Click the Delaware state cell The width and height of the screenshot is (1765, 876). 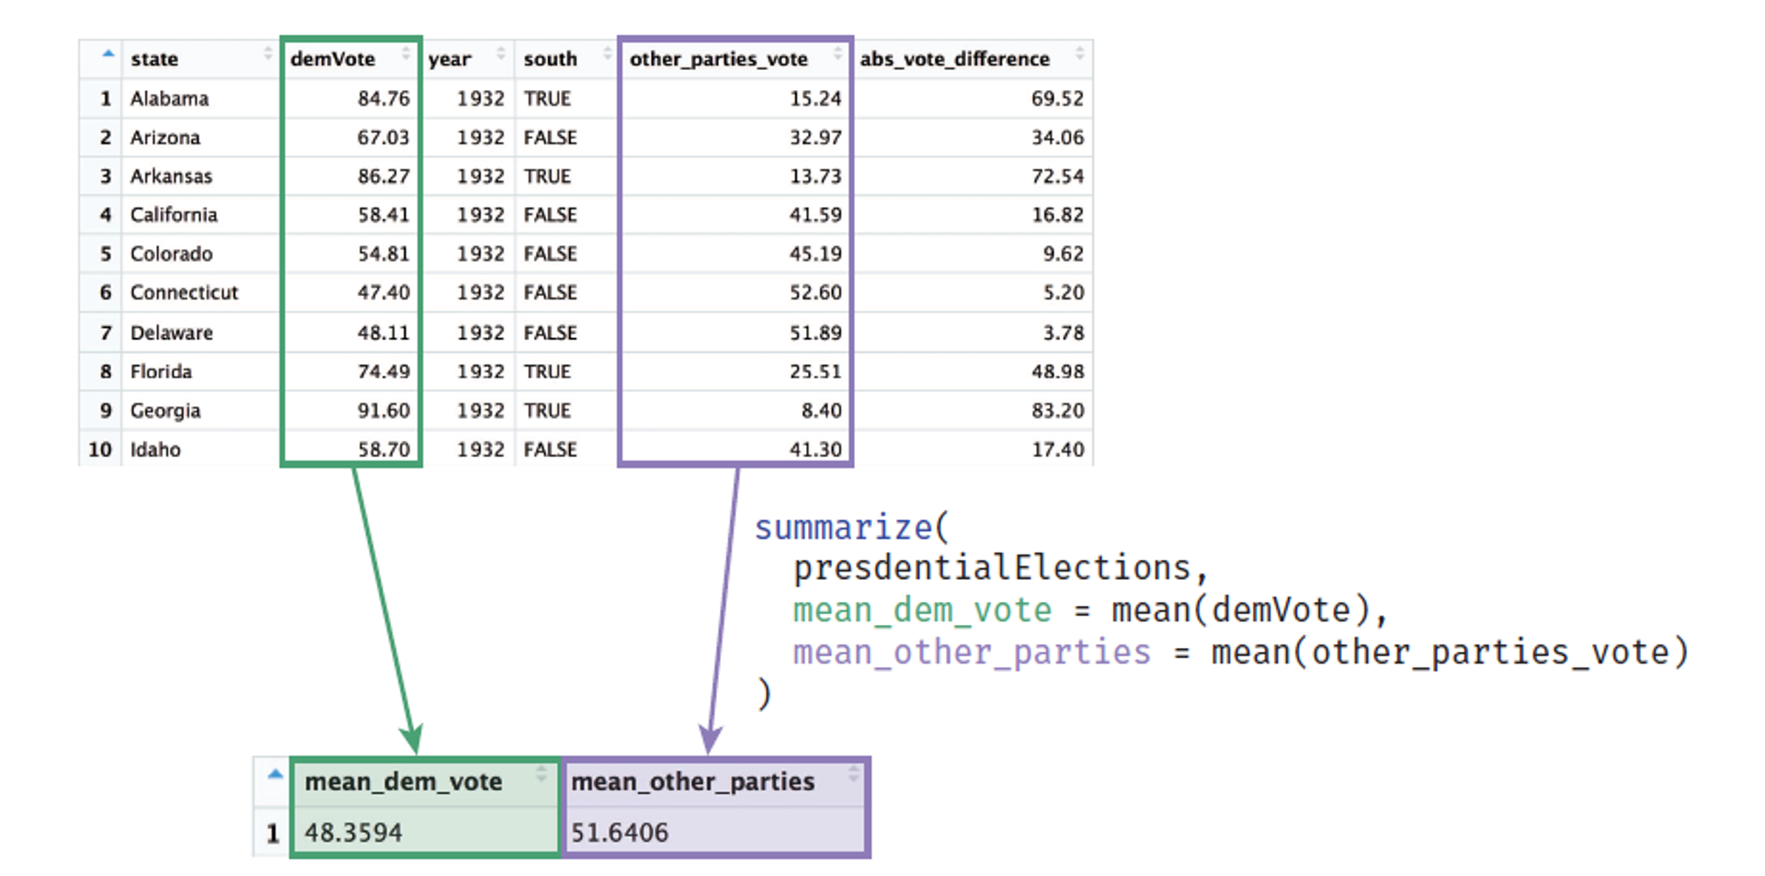click(171, 333)
